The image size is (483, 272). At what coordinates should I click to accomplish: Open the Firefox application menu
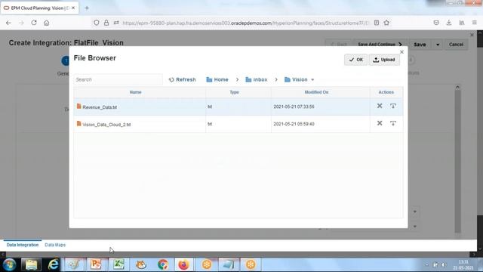pos(475,23)
